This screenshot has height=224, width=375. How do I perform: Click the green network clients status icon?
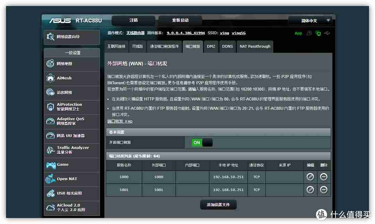tap(318, 33)
